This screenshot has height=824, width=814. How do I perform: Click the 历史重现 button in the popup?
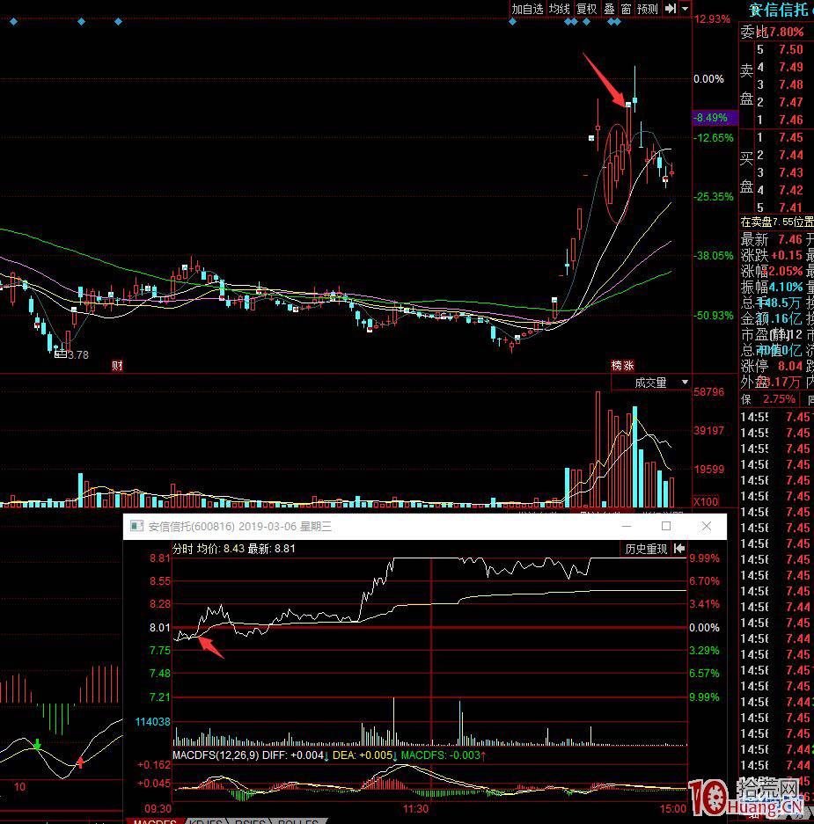[x=646, y=549]
